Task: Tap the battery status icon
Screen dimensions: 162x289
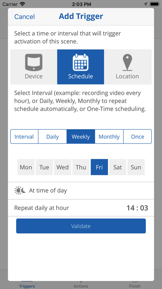Action: pos(155,4)
